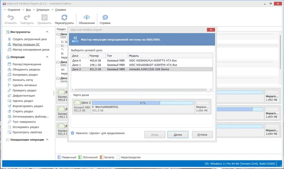Click the Назад button
This screenshot has height=169, width=284.
(155, 135)
